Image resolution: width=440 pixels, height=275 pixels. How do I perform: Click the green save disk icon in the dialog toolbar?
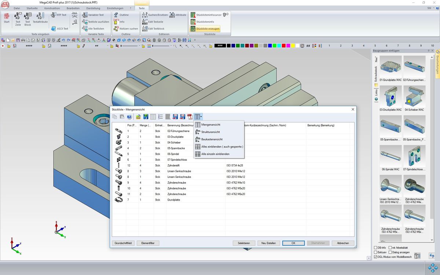pos(146,117)
